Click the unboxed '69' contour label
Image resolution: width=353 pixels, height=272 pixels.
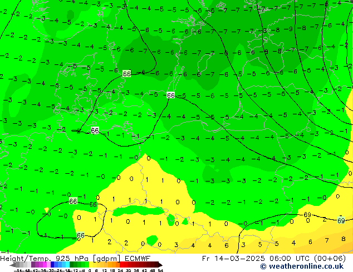(x=307, y=215)
